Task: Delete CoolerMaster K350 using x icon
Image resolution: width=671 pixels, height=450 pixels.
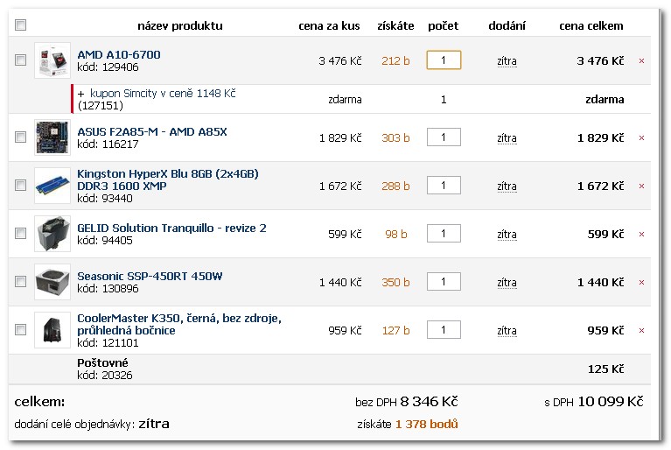Action: click(641, 331)
